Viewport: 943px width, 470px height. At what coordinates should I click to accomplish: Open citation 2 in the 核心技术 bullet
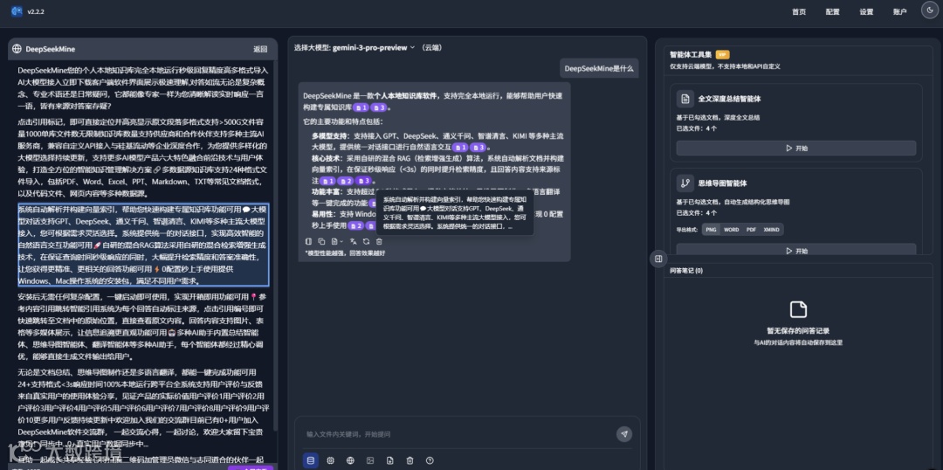[345, 181]
